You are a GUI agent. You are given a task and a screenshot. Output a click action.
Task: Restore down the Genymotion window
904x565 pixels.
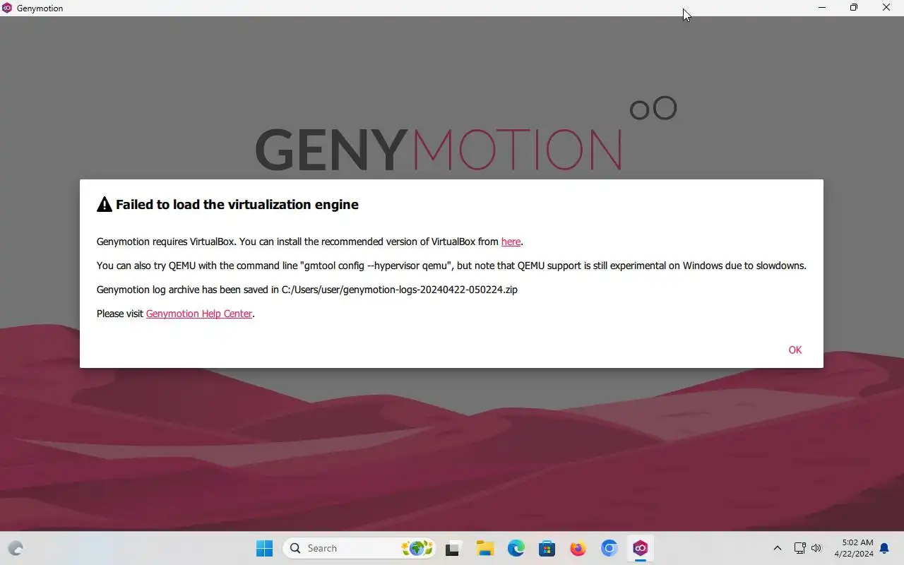(854, 8)
